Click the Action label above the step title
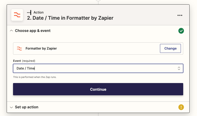The image size is (197, 116). (39, 12)
